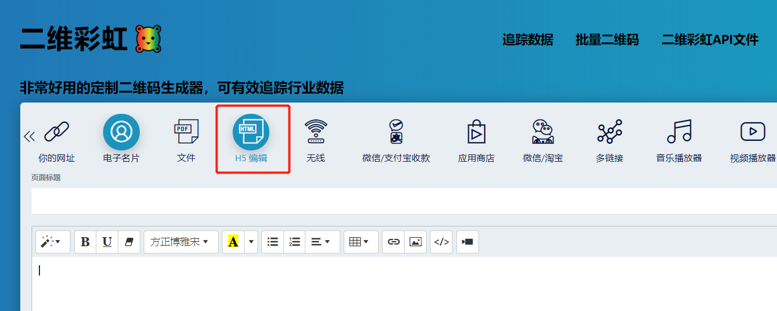The width and height of the screenshot is (777, 311).
Task: Insert an ordered numbered list
Action: (x=294, y=242)
